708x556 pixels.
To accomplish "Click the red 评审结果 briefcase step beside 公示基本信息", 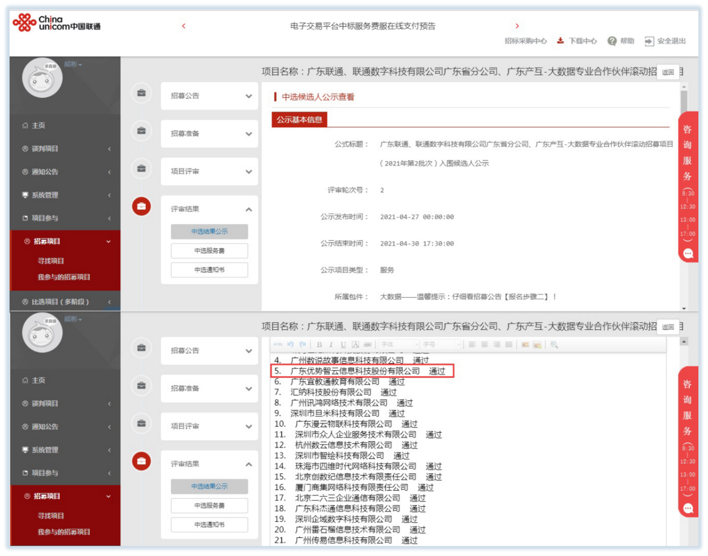I will 142,206.
